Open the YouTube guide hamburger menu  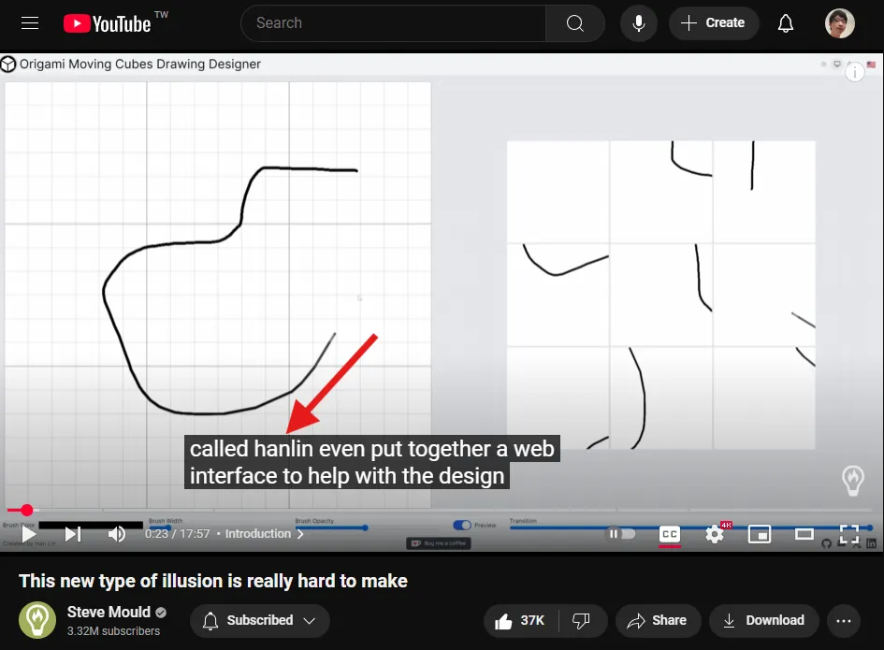[30, 23]
